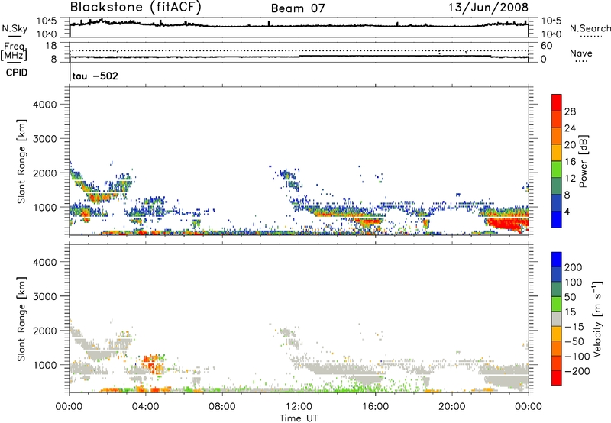Pick the gray Velocity segment between 15 and -15
The height and width of the screenshot is (423, 611).
(x=557, y=318)
